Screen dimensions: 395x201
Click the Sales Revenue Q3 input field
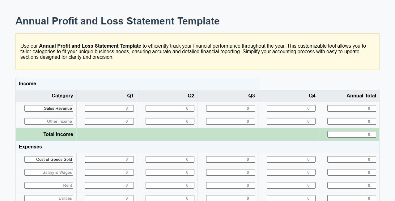230,108
